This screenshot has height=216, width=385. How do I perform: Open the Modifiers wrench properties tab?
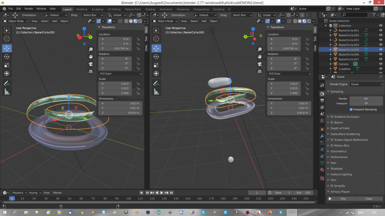(x=322, y=136)
